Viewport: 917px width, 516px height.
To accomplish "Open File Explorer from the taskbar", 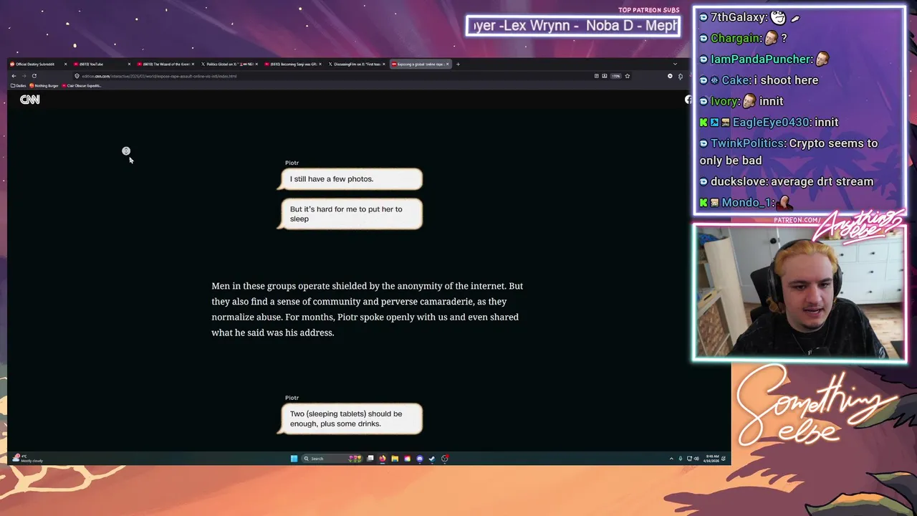I will tap(395, 459).
